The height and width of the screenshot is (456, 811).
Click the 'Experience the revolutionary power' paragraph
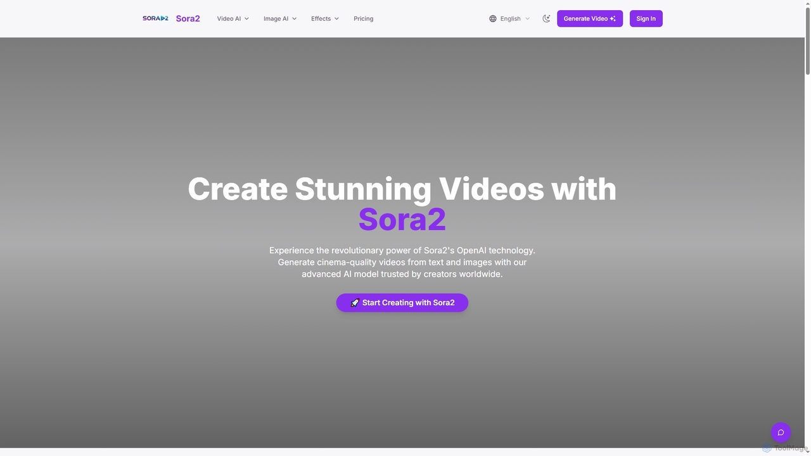pyautogui.click(x=402, y=262)
